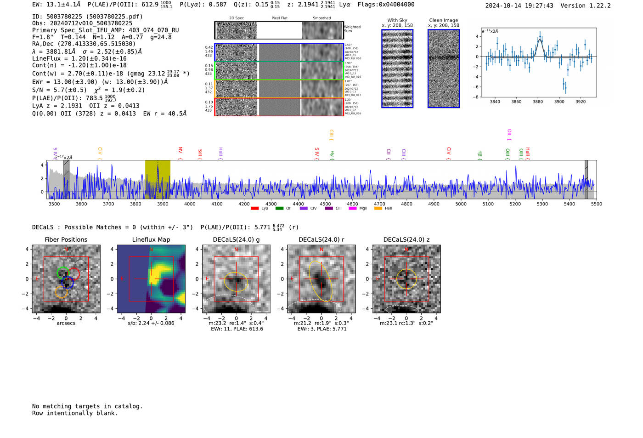Click the hatched gray band near 3550

pyautogui.click(x=66, y=180)
